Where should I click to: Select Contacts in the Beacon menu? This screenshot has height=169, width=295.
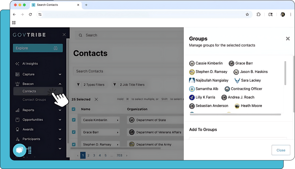click(29, 91)
